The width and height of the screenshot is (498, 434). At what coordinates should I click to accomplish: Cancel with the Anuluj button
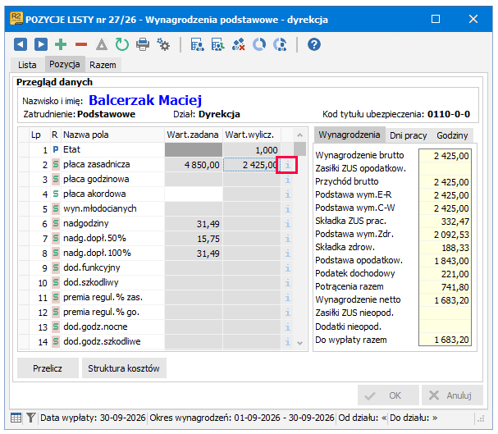tap(452, 395)
